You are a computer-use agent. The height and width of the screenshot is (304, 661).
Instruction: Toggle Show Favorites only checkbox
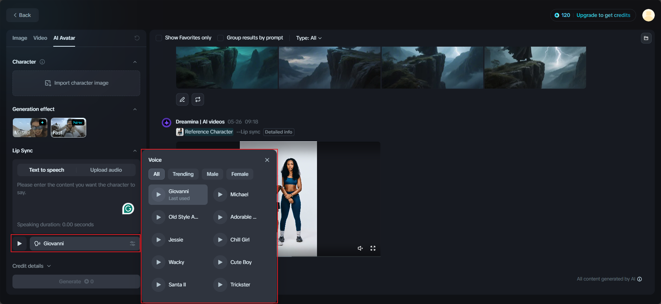coord(159,38)
